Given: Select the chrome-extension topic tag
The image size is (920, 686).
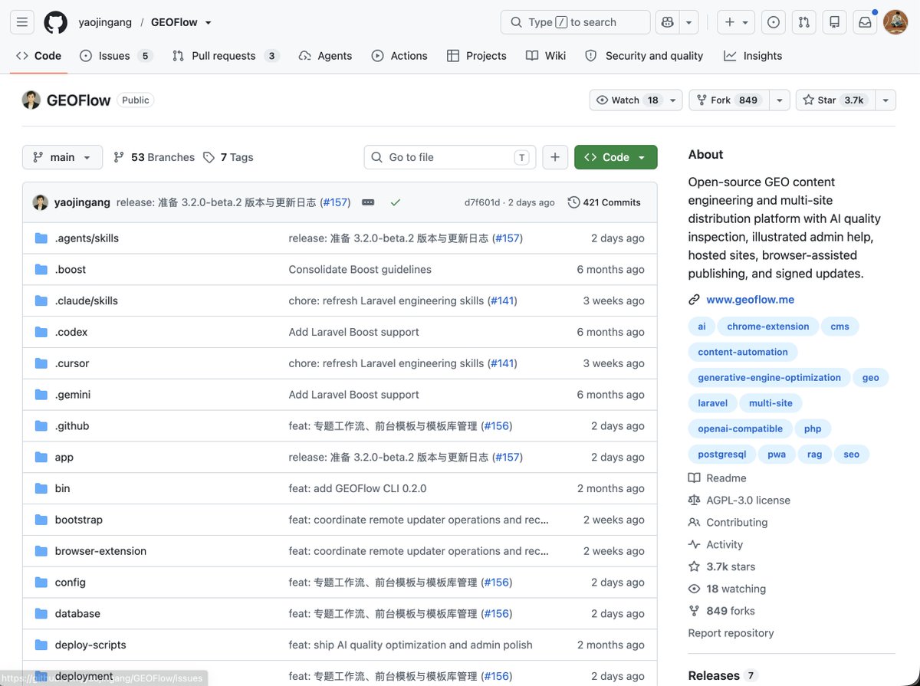Looking at the screenshot, I should pyautogui.click(x=767, y=327).
